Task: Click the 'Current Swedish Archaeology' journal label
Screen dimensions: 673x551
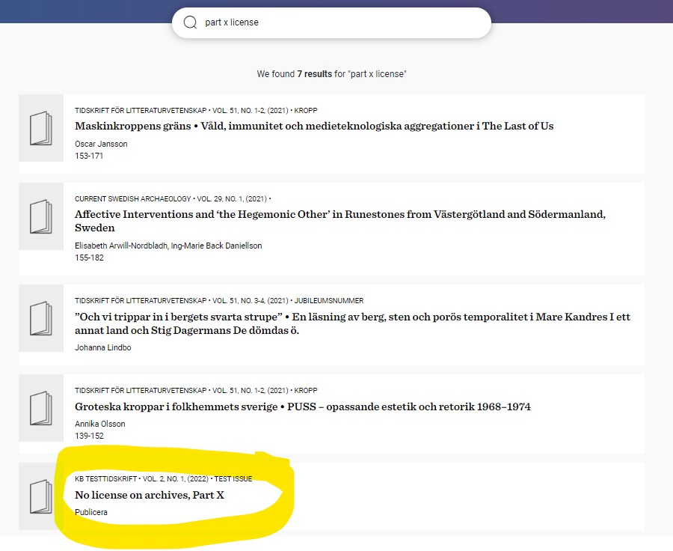Action: 133,199
